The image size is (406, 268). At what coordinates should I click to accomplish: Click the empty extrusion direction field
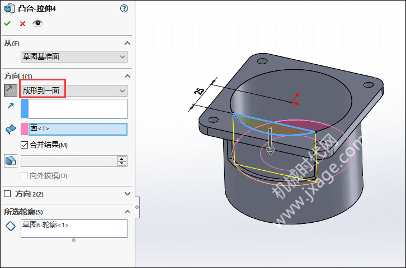[78, 109]
